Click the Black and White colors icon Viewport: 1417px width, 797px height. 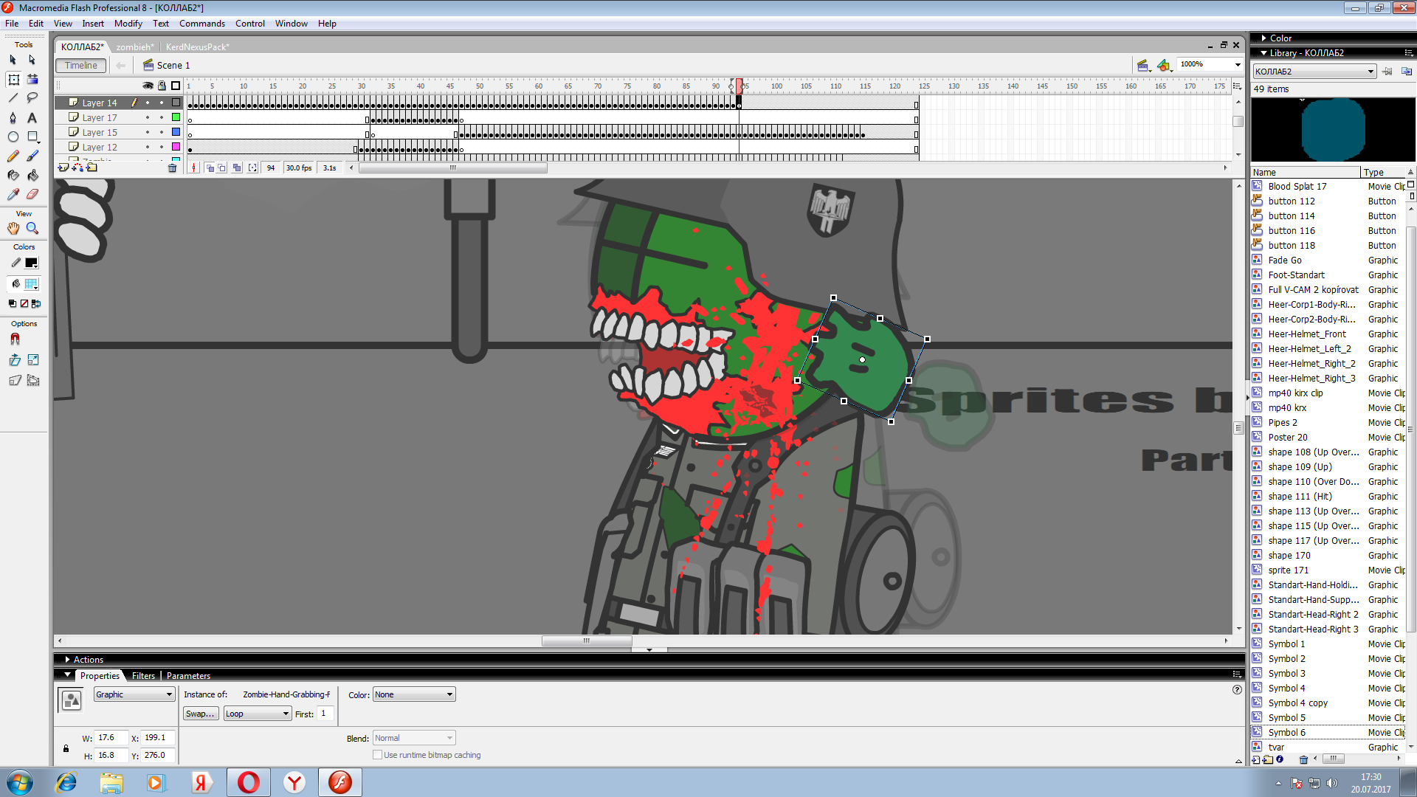point(12,303)
